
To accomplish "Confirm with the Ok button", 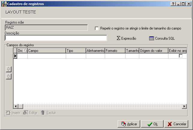I will tap(152, 124).
